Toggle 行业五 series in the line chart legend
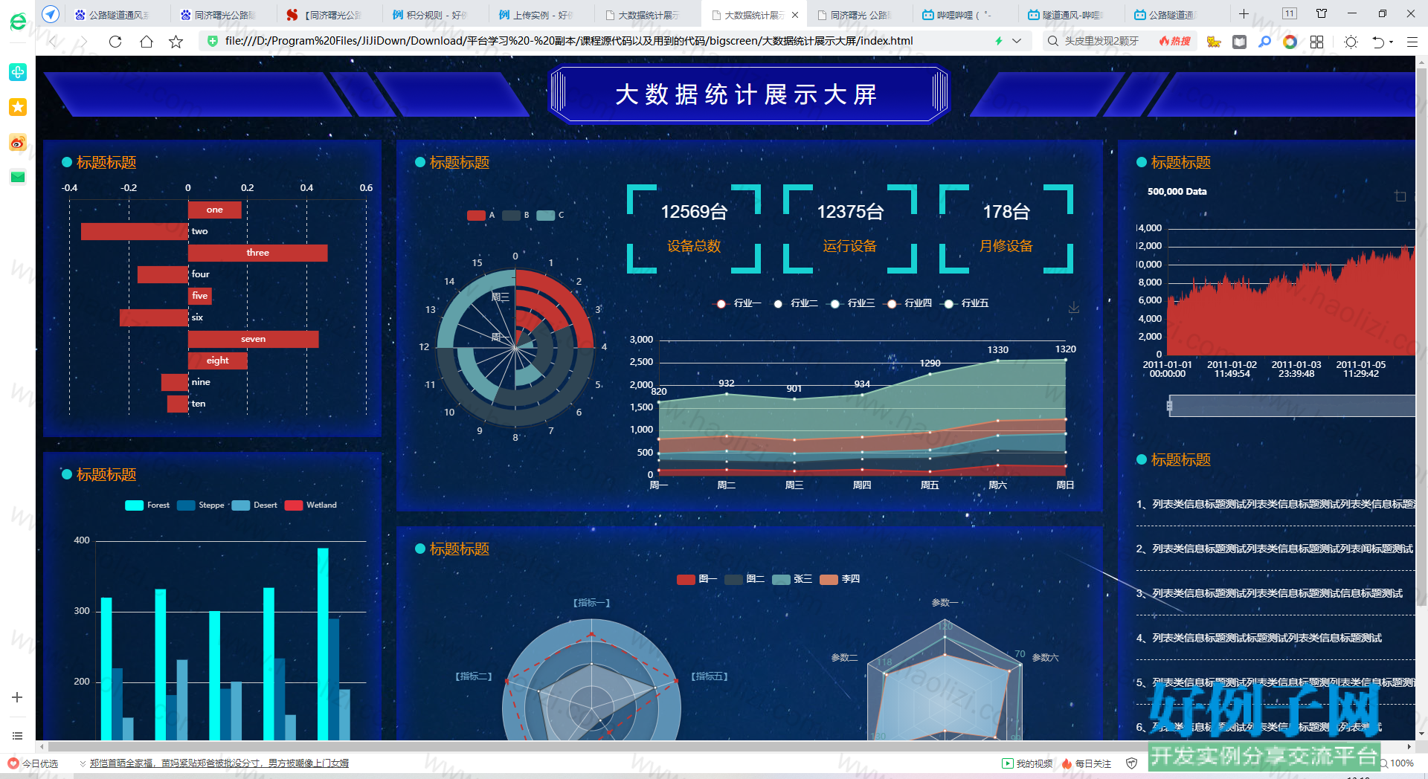The width and height of the screenshot is (1428, 779). pos(965,303)
